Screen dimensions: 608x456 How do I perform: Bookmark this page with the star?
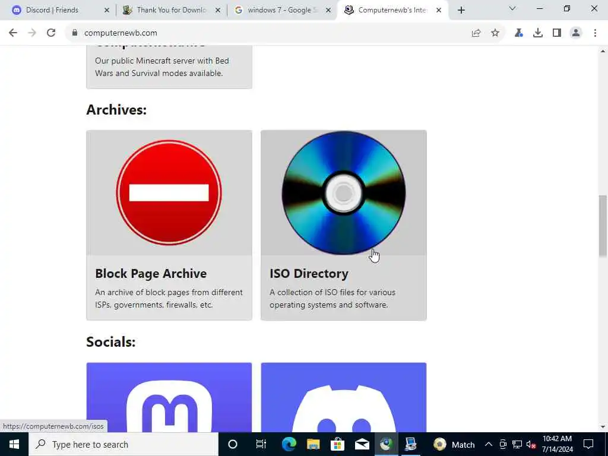(495, 33)
